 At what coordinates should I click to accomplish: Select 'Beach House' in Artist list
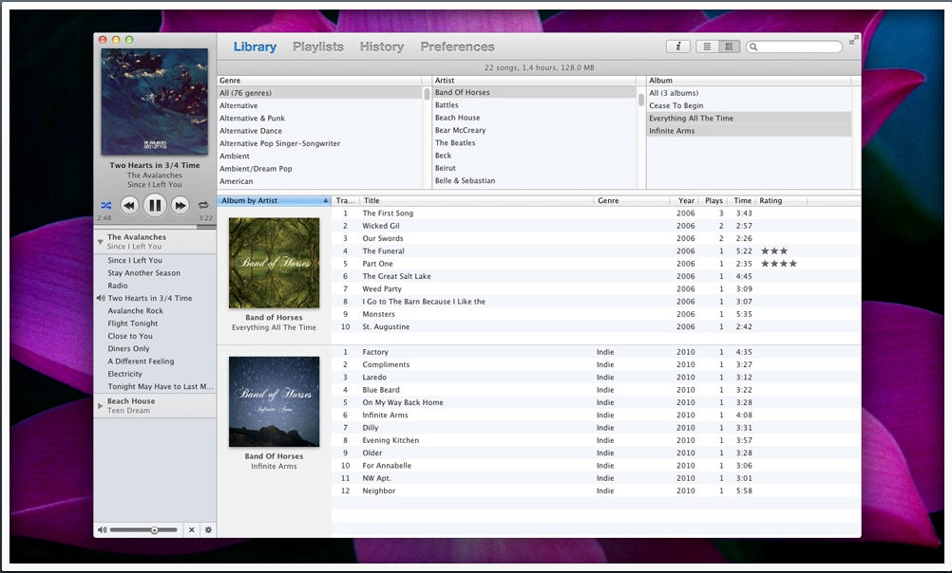(534, 118)
